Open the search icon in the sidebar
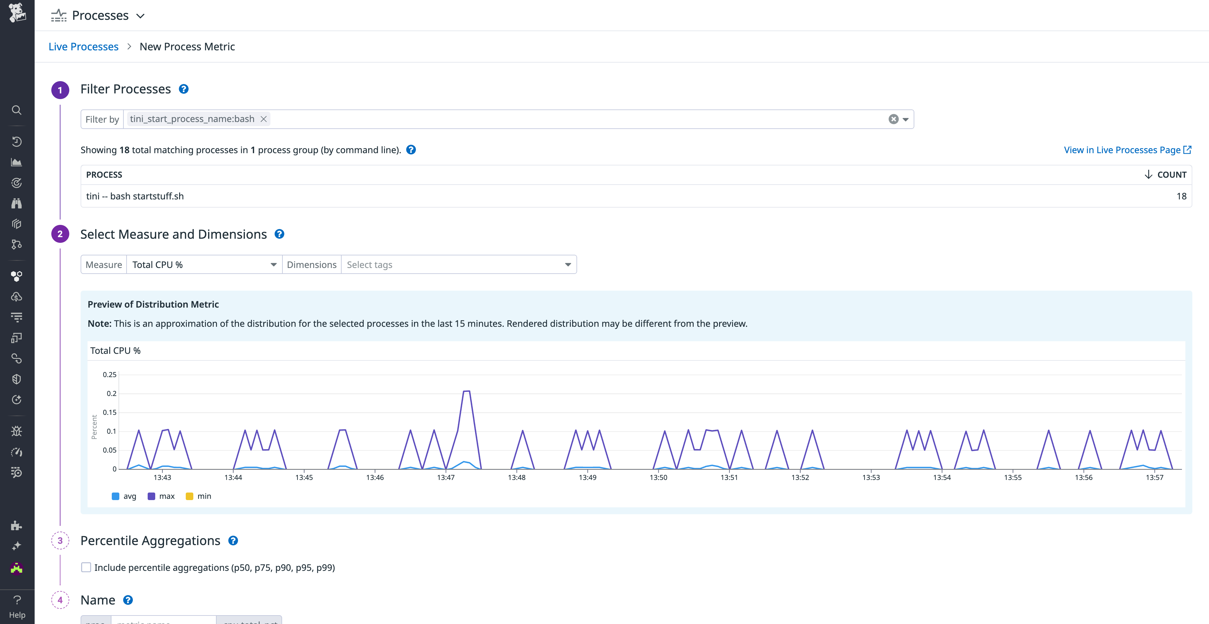Image resolution: width=1209 pixels, height=624 pixels. (x=17, y=110)
